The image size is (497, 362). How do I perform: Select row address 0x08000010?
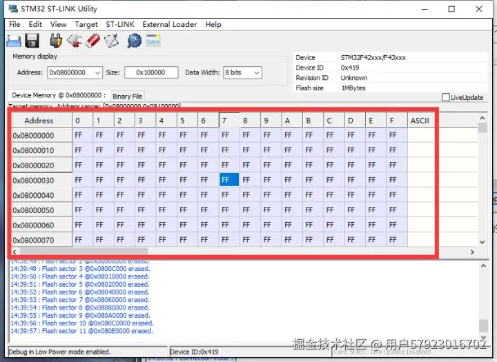tap(41, 150)
